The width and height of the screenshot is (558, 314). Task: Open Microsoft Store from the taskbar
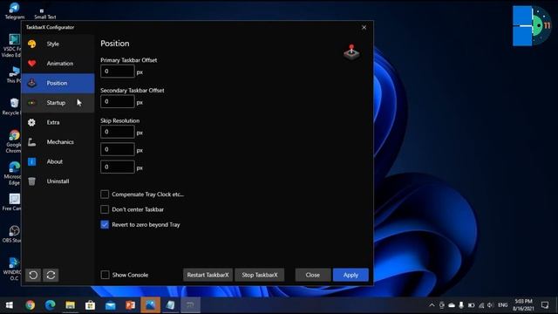(x=90, y=305)
